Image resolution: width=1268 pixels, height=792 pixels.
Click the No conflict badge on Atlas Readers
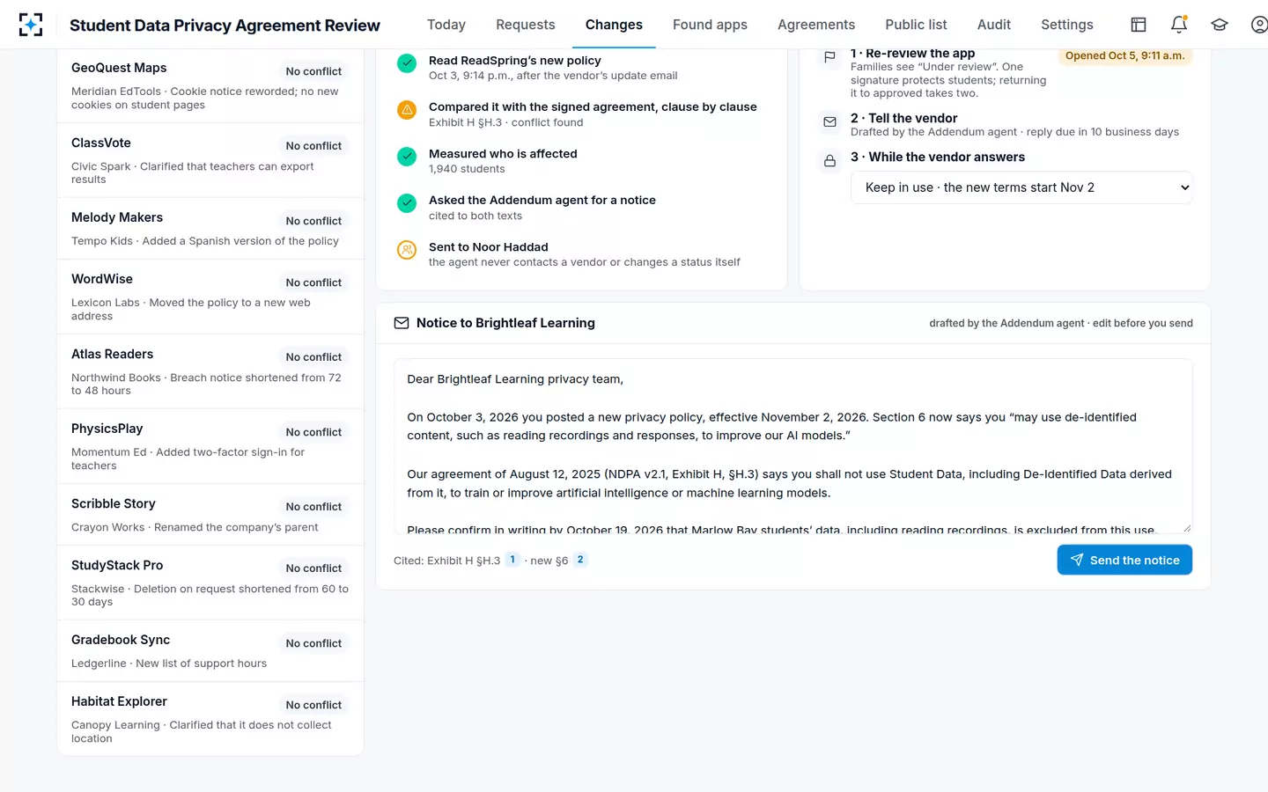click(313, 357)
